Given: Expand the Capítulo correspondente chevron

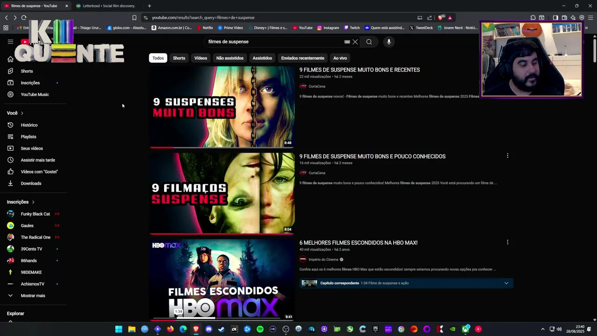Looking at the screenshot, I should pos(506,283).
